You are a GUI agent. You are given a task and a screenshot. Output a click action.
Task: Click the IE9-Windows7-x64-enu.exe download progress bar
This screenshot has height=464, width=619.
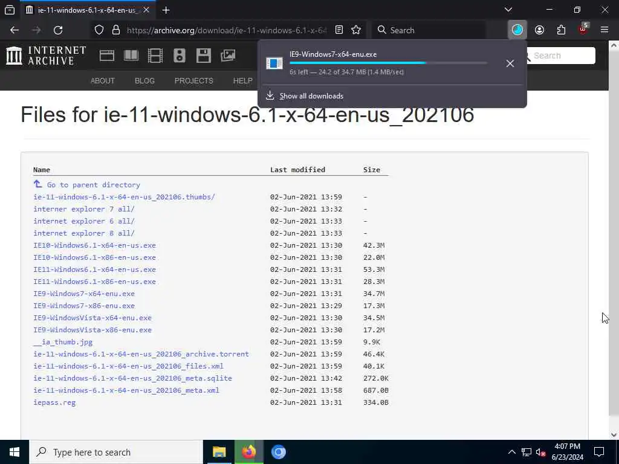(x=388, y=63)
